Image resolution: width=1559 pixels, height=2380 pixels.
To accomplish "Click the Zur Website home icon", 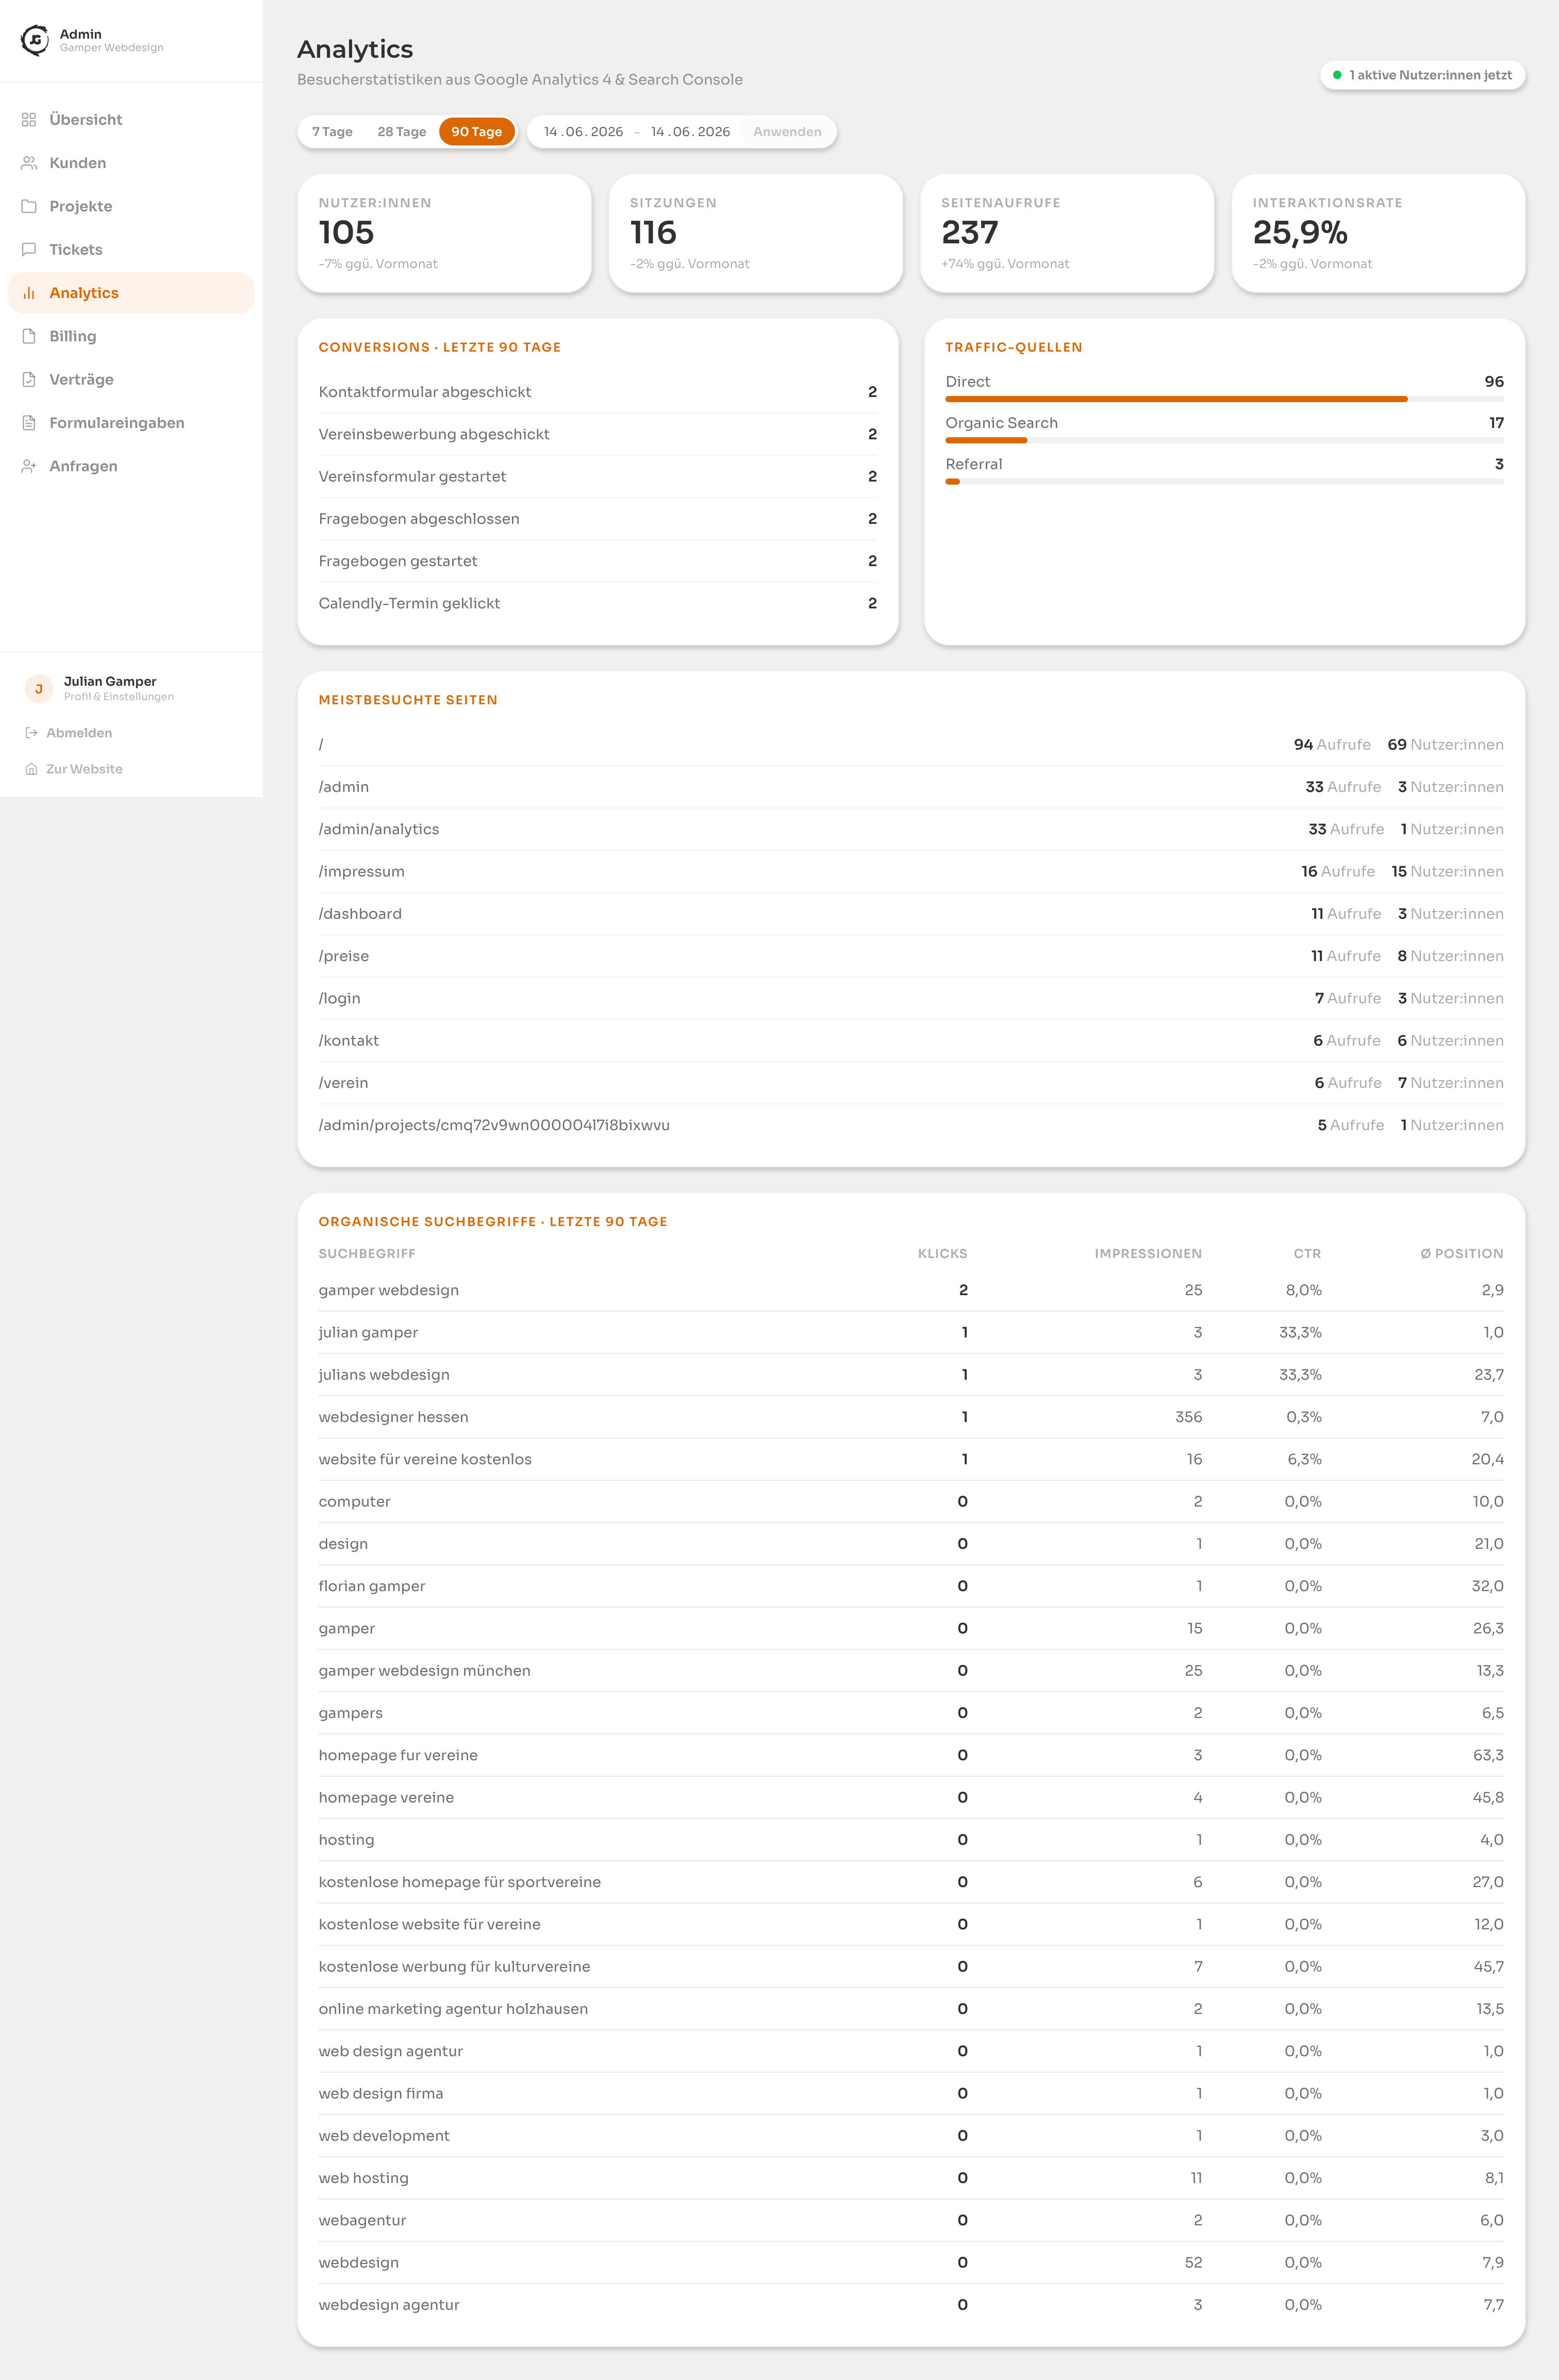I will pyautogui.click(x=31, y=769).
